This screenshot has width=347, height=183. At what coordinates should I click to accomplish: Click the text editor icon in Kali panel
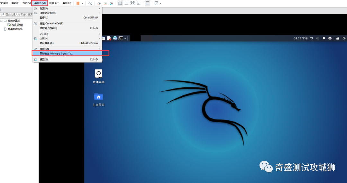(109, 38)
